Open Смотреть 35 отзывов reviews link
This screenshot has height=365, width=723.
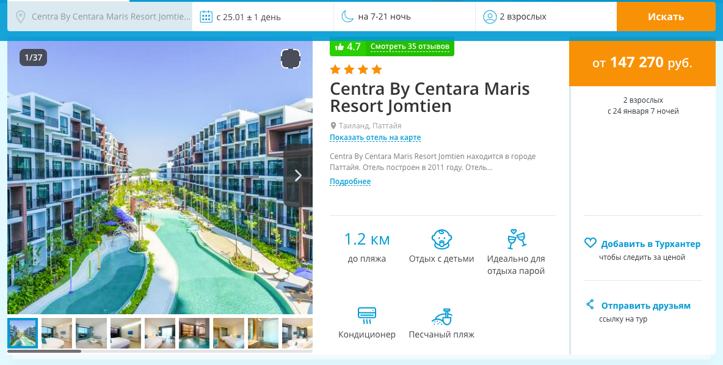(x=410, y=46)
